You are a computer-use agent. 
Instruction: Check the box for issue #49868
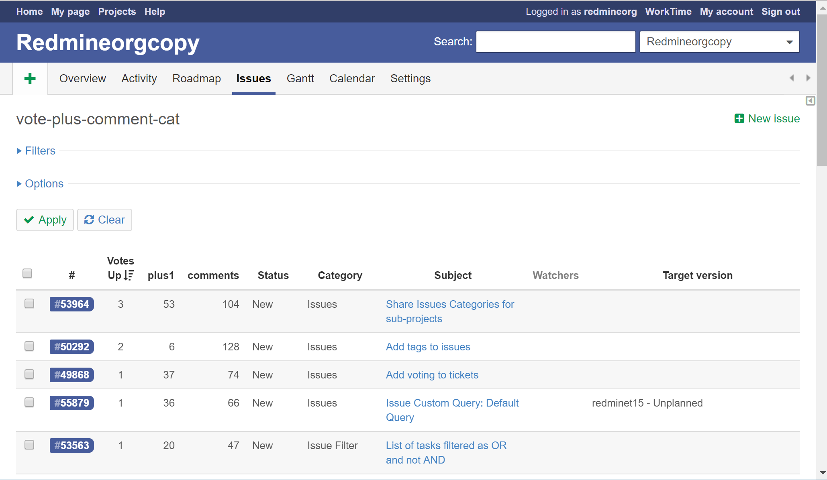coord(29,374)
